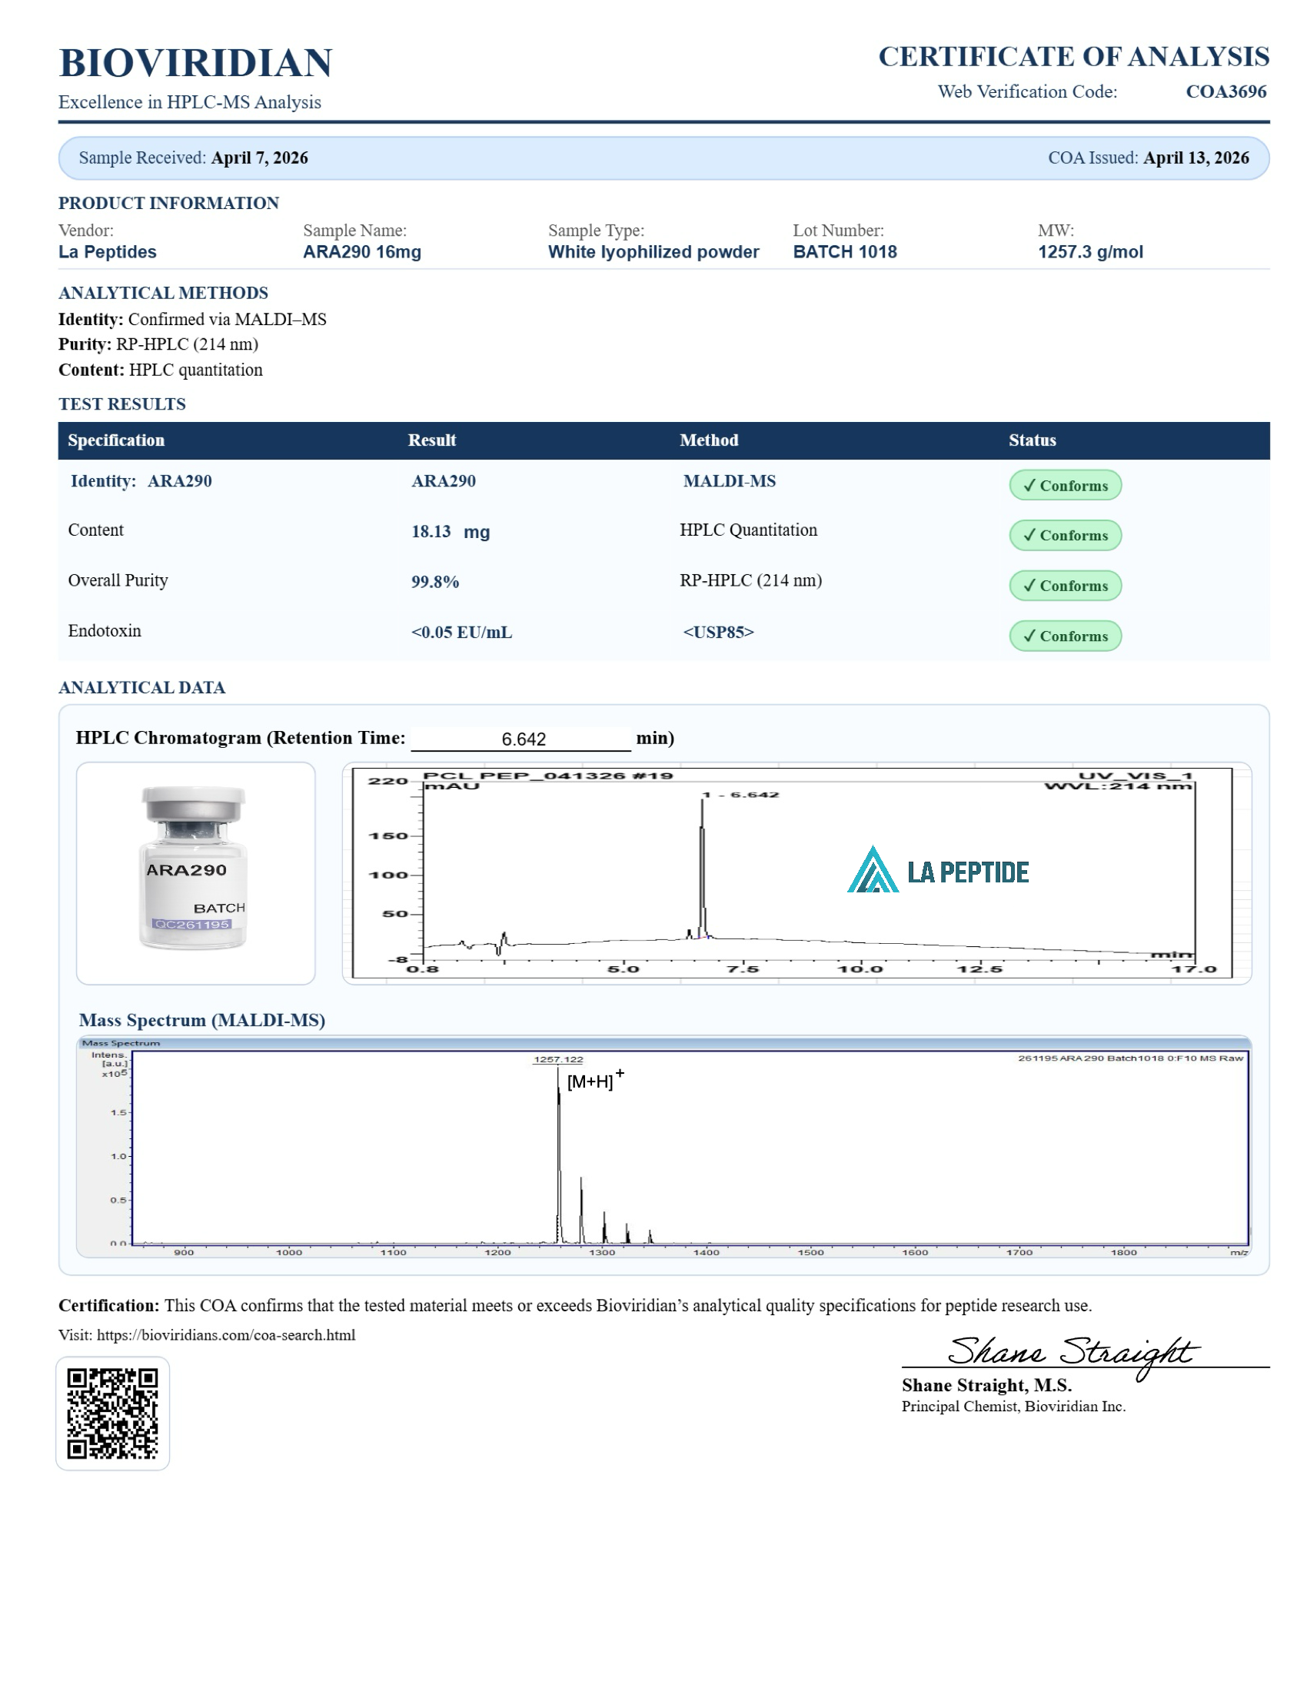This screenshot has width=1307, height=1691.
Task: Click the Shane Straight signature
Action: pos(1072,1354)
